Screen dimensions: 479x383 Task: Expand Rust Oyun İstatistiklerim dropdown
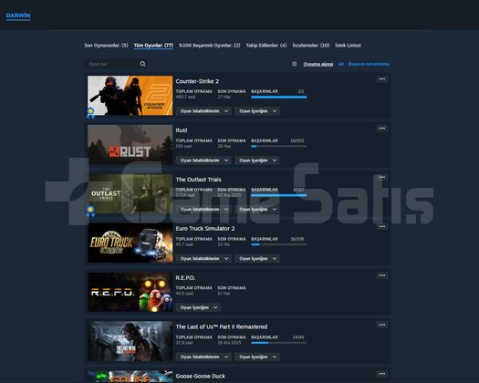(203, 160)
